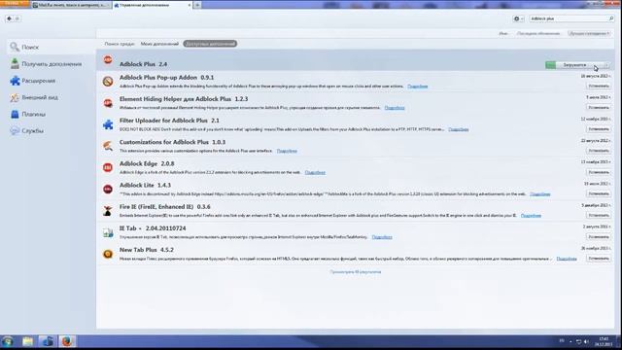The image size is (622, 350).
Task: Click the Fire IE icon
Action: (x=108, y=211)
